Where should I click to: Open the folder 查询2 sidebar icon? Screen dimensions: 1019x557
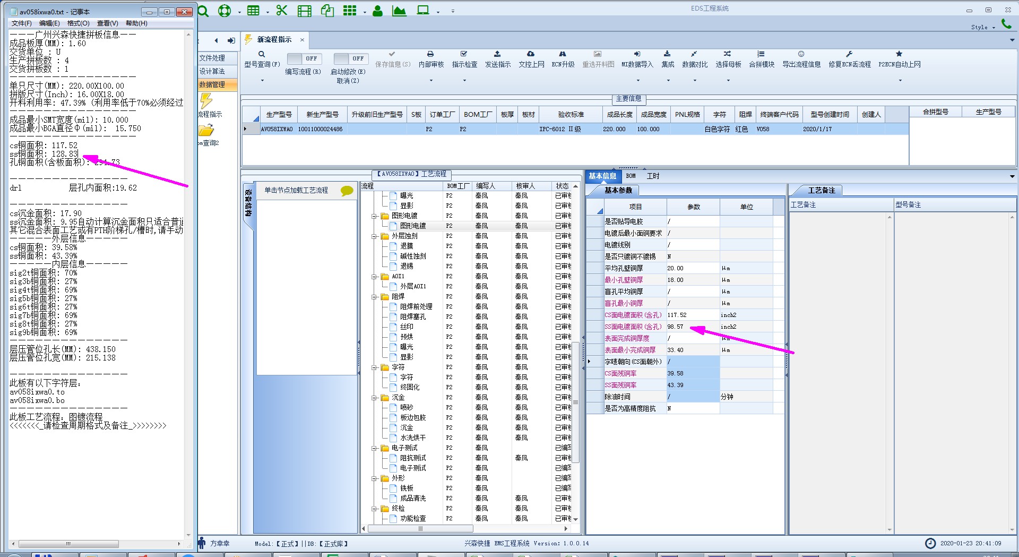[206, 130]
